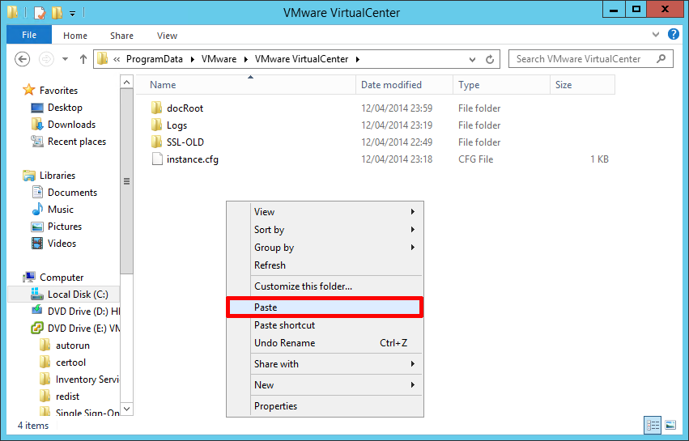Open the recent locations dropdown arrow
Screen dimensions: 689x441
(x=65, y=59)
